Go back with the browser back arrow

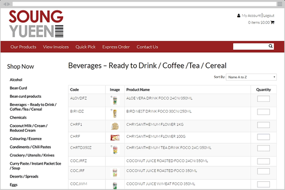click(5, 4)
